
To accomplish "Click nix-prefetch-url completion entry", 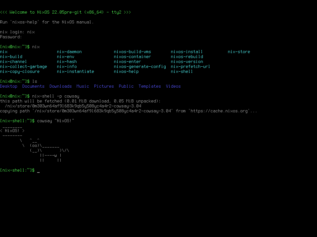I will [190, 67].
